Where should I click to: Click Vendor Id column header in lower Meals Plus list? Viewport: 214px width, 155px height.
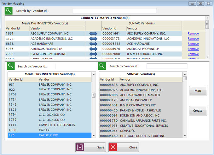[23, 79]
